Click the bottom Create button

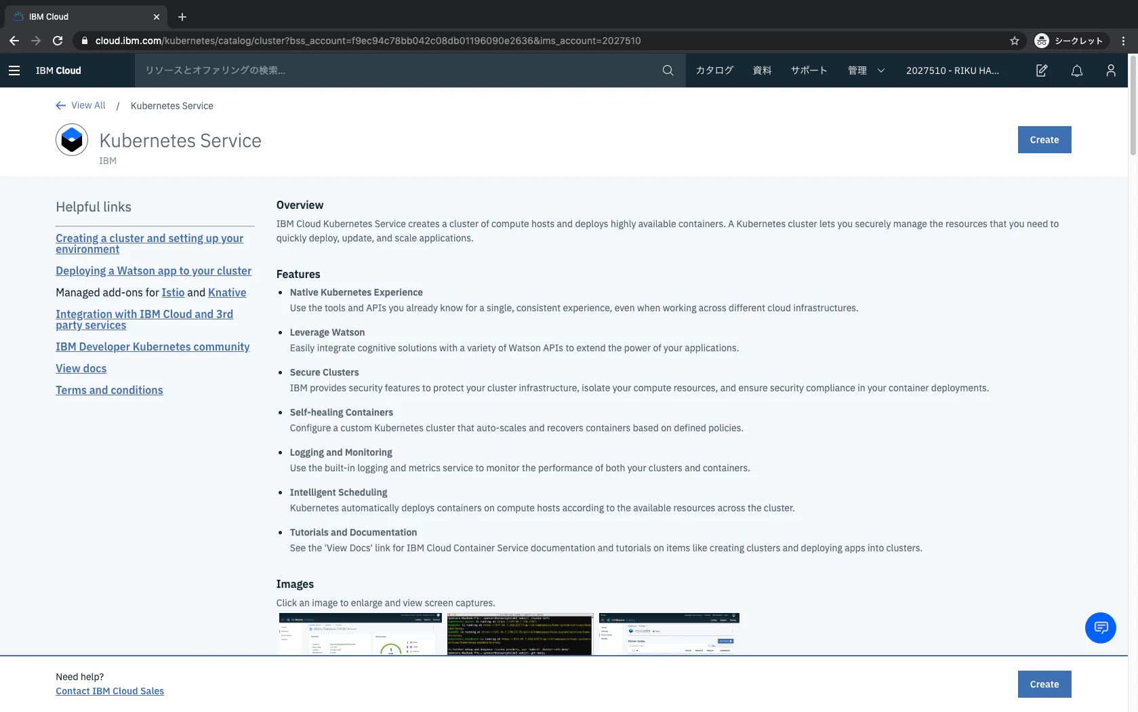tap(1044, 684)
